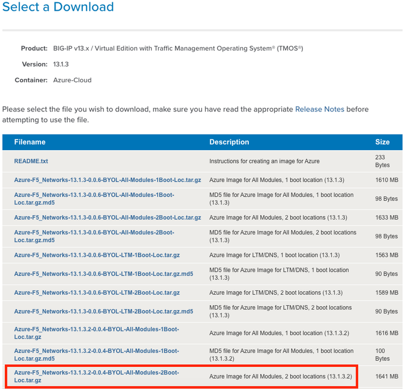Screen dimensions: 404x389
Task: Open the BYOL-LTM-2Boot-Loc.tar.gz.md5 link
Action: [x=103, y=312]
